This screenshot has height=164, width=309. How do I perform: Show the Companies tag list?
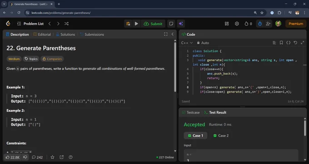pyautogui.click(x=52, y=59)
